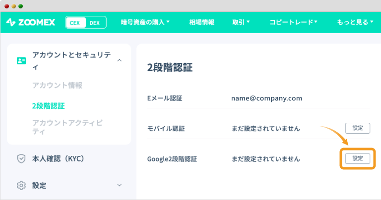Click the KYC shield checkmark icon
Viewport: 381px width, 200px height.
pos(21,159)
